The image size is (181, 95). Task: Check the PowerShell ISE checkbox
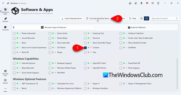[121, 63]
